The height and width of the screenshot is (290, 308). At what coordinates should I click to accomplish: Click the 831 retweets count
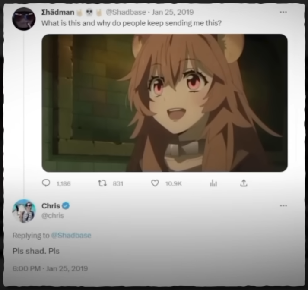tap(118, 184)
